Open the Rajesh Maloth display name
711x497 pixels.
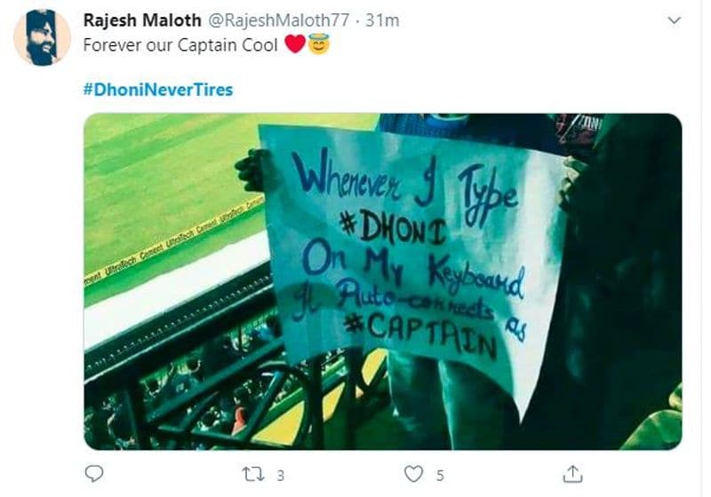142,20
